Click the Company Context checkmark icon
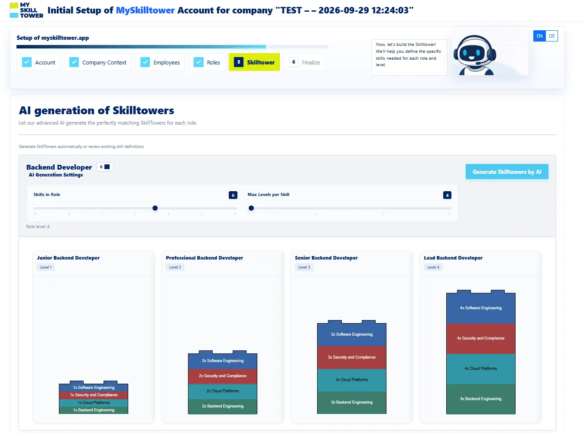 pyautogui.click(x=74, y=62)
